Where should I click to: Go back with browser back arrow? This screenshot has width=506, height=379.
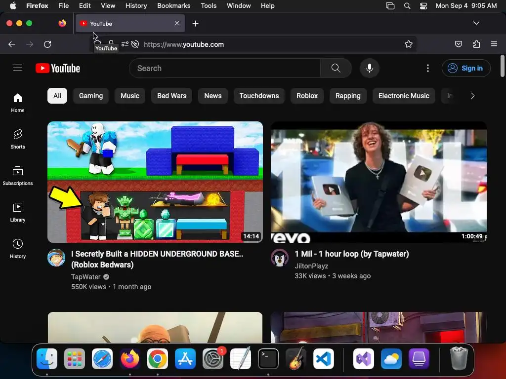pos(12,44)
